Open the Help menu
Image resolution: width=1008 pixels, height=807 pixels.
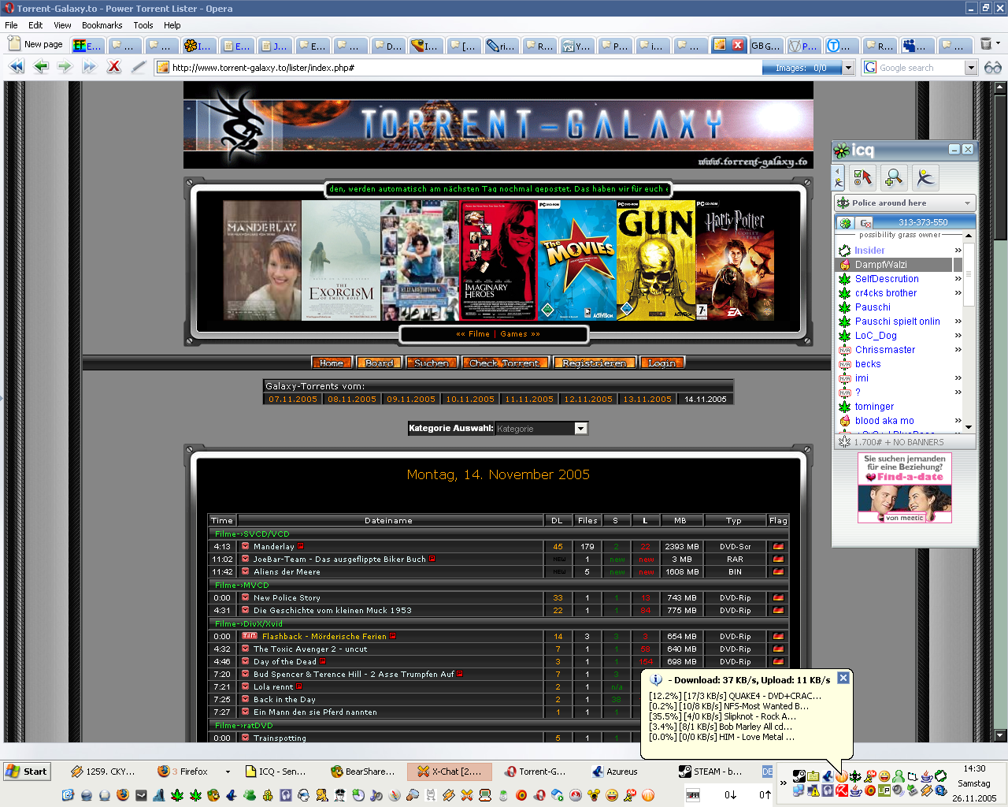pos(172,25)
